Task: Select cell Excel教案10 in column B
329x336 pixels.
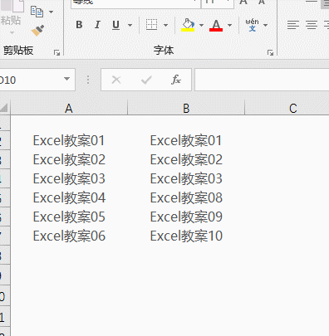Action: point(186,236)
